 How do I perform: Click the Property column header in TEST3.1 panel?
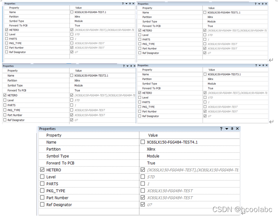point(147,70)
